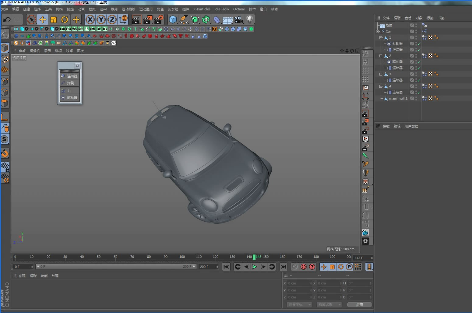Activate the Scale tool
Screen dimensions: 472x313
54,20
